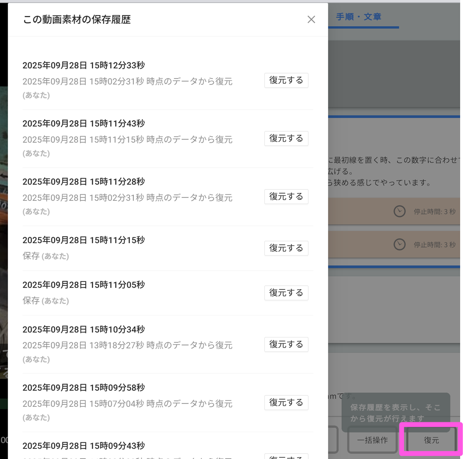Image resolution: width=463 pixels, height=459 pixels.
Task: Click the 15時09分43秒 timestamp heading
Action: coord(84,446)
